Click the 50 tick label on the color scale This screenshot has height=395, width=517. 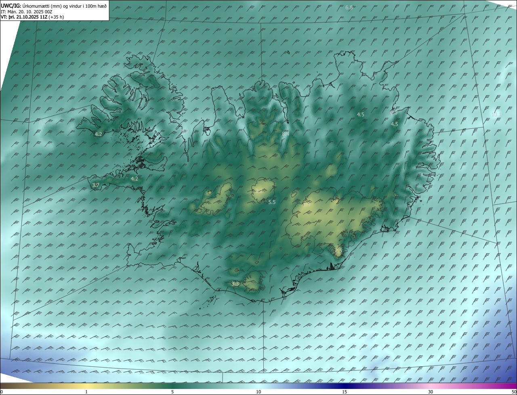(514, 392)
